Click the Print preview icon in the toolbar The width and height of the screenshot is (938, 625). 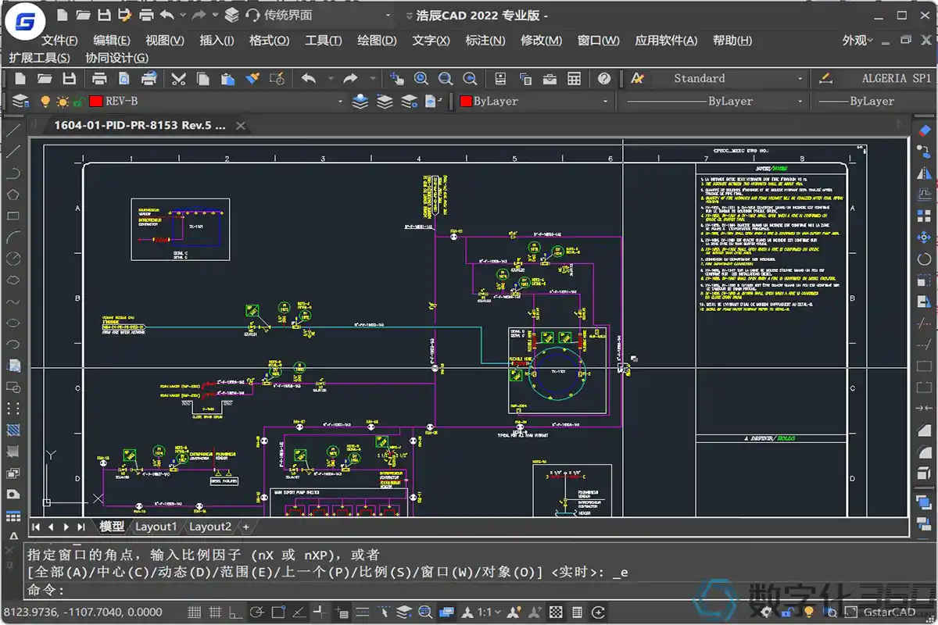pyautogui.click(x=124, y=79)
